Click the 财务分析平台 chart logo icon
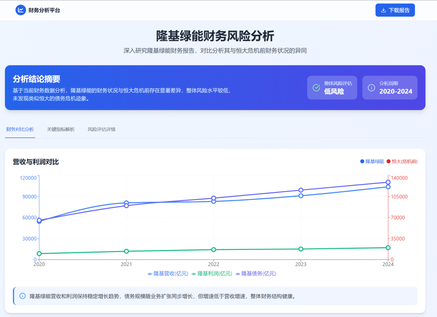437x317 pixels. 21,10
